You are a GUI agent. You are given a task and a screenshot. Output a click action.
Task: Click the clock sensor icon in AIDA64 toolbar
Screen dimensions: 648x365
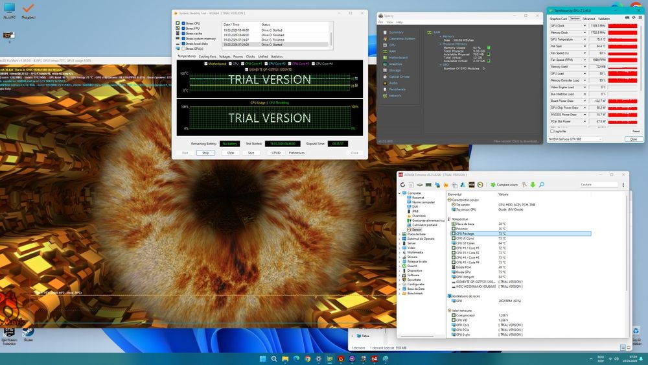[480, 184]
